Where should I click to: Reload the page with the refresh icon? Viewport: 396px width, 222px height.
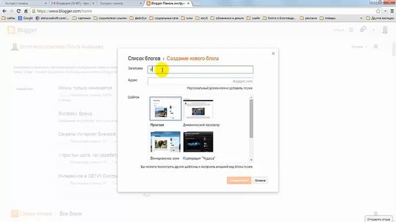click(19, 11)
